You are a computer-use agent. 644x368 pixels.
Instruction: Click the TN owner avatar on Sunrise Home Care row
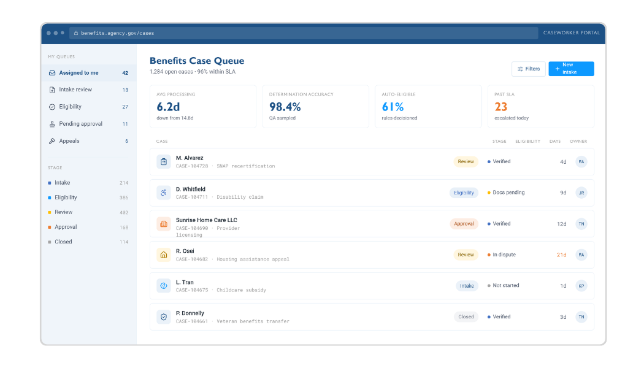[x=581, y=224]
